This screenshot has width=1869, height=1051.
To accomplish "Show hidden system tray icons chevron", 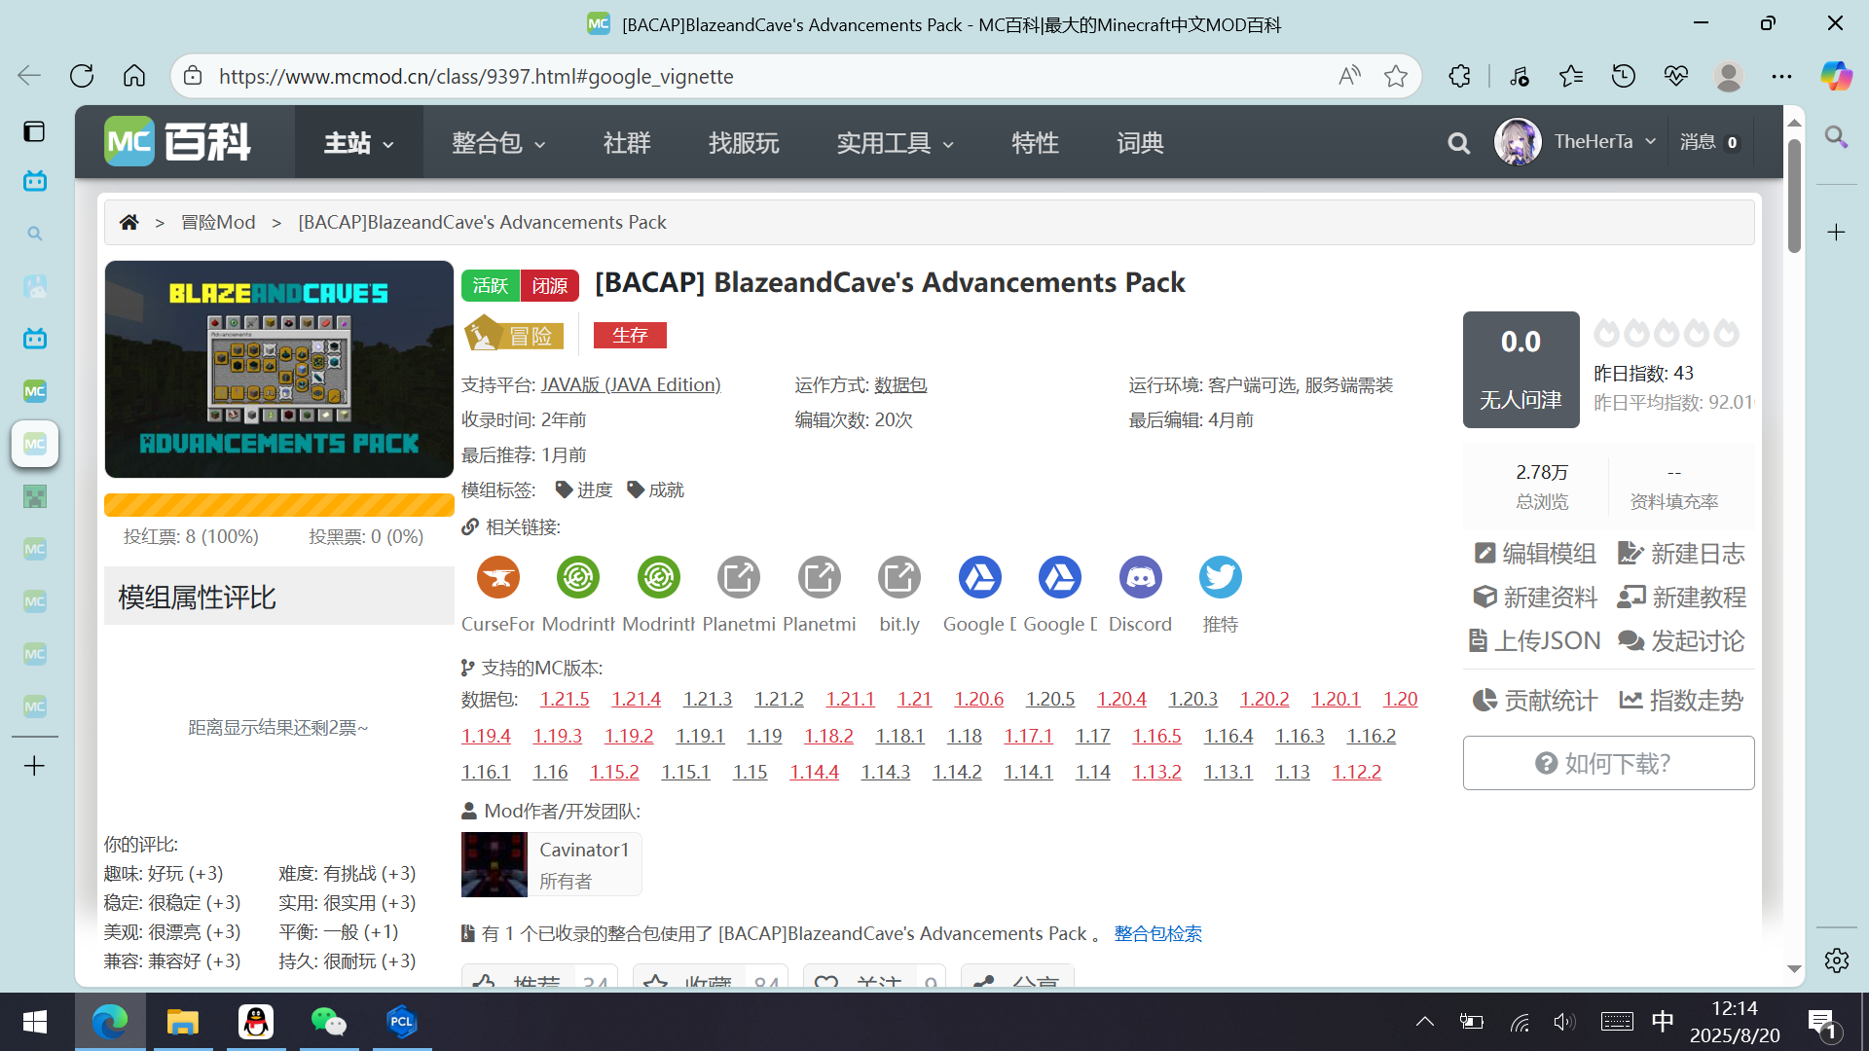I will (1425, 1022).
